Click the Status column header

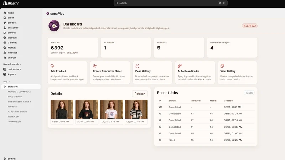point(172,101)
